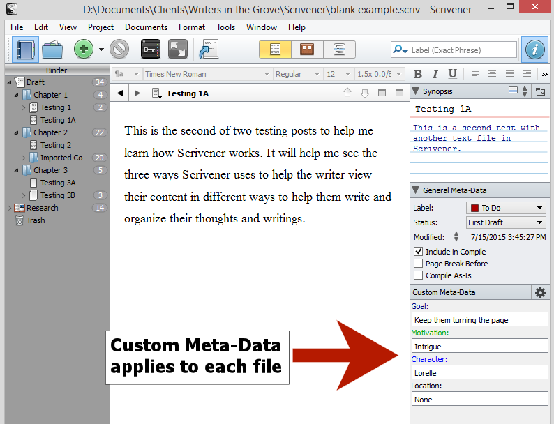This screenshot has width=554, height=424.
Task: Toggle the Binder panel icon in toolbar
Action: pyautogui.click(x=26, y=50)
